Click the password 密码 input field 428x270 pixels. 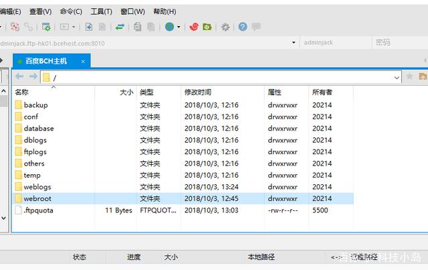click(399, 42)
